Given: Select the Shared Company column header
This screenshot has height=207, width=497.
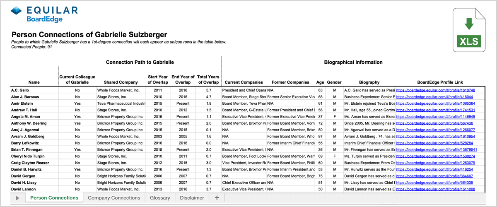Looking at the screenshot, I should point(121,82).
